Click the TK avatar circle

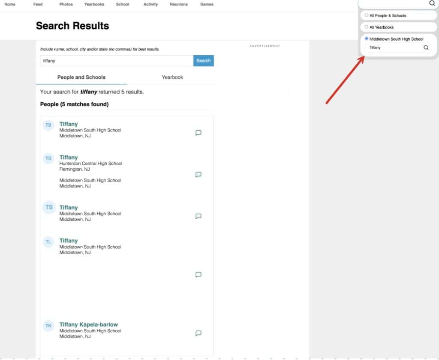pyautogui.click(x=48, y=326)
